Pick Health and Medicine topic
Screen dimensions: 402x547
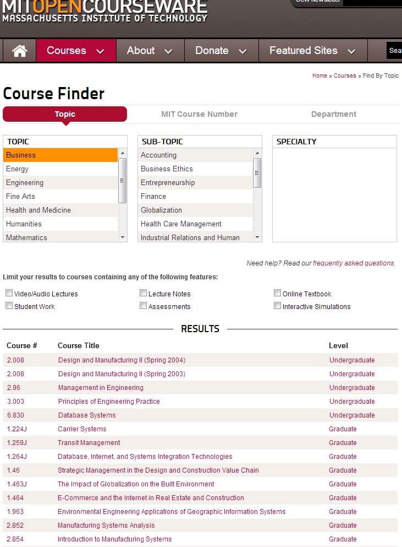tap(60, 210)
